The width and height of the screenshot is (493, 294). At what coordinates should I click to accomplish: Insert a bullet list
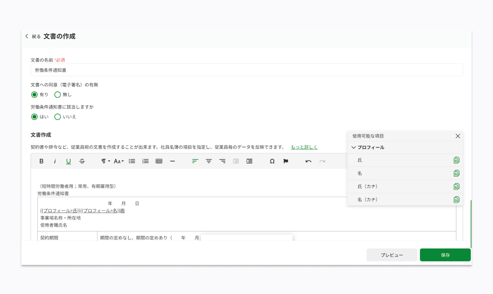tap(131, 161)
